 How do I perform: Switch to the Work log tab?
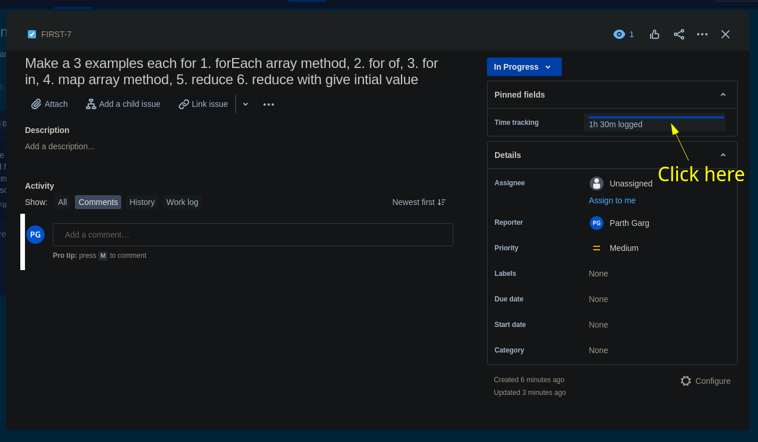point(182,202)
